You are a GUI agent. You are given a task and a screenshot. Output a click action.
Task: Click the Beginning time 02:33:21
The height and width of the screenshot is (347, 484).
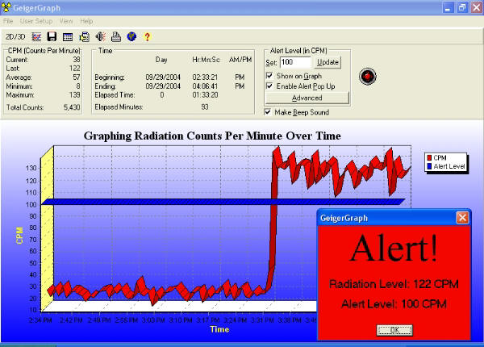click(205, 77)
